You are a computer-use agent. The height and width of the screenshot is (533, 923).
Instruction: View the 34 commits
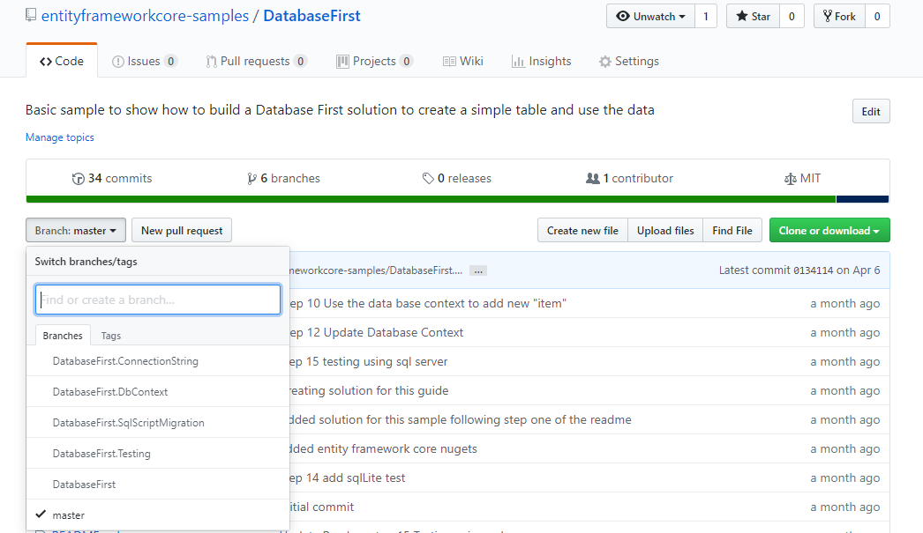tap(112, 179)
